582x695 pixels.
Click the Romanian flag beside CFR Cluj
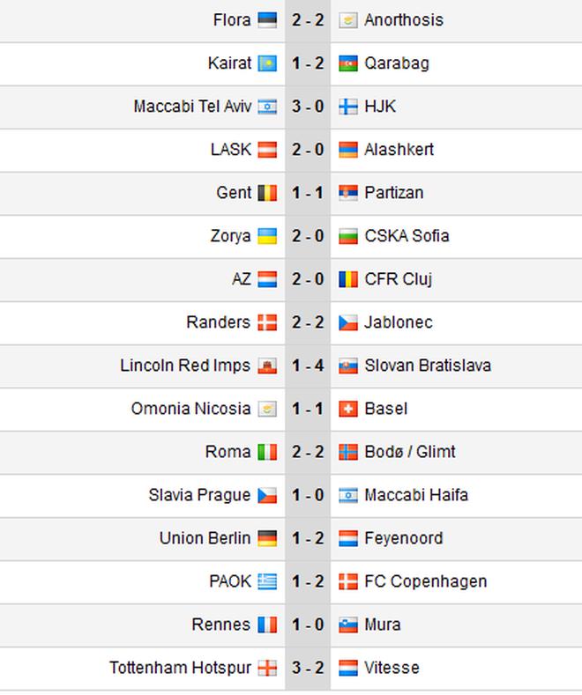pos(347,279)
